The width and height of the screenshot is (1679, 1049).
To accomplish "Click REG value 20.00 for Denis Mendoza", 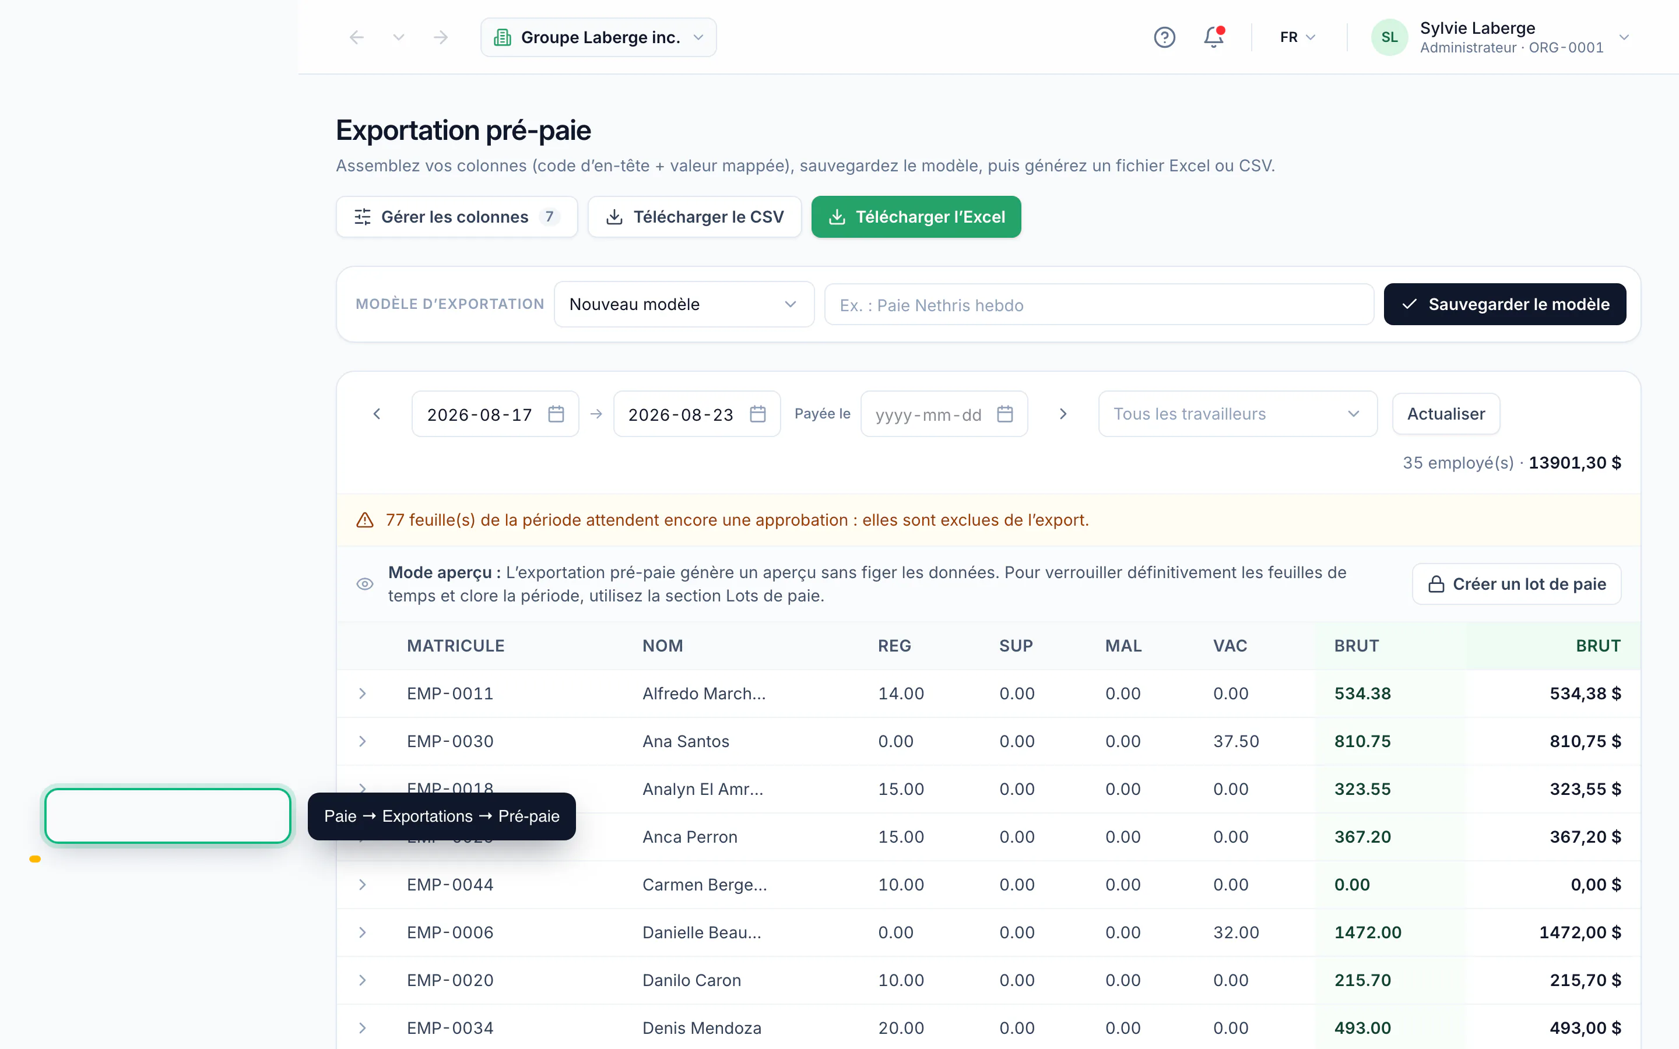I will point(901,1028).
